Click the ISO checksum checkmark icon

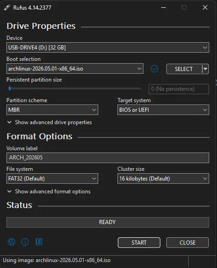click(154, 69)
